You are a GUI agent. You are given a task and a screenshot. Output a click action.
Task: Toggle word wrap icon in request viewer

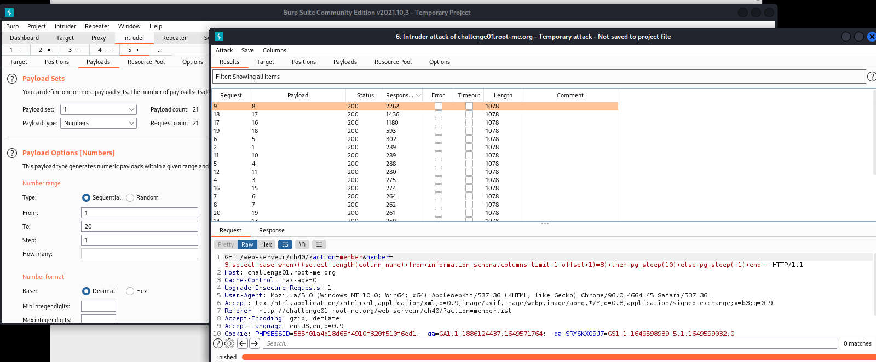coord(285,244)
